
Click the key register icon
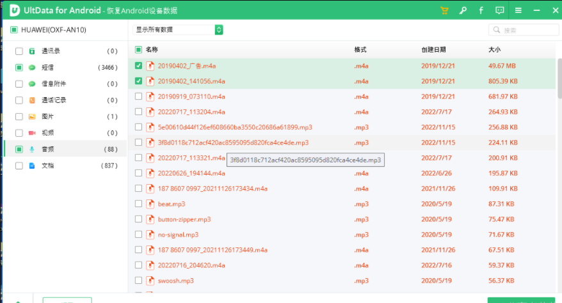click(463, 10)
